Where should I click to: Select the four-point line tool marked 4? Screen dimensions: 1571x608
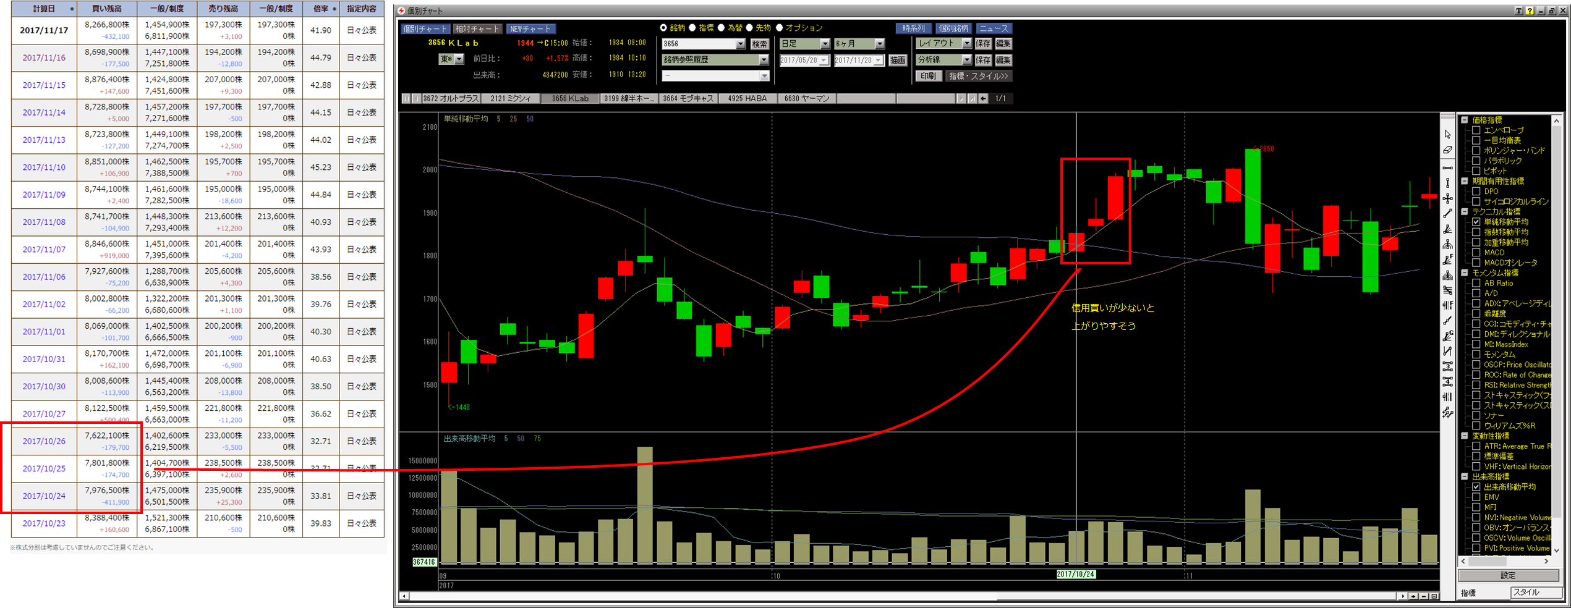click(x=1447, y=381)
